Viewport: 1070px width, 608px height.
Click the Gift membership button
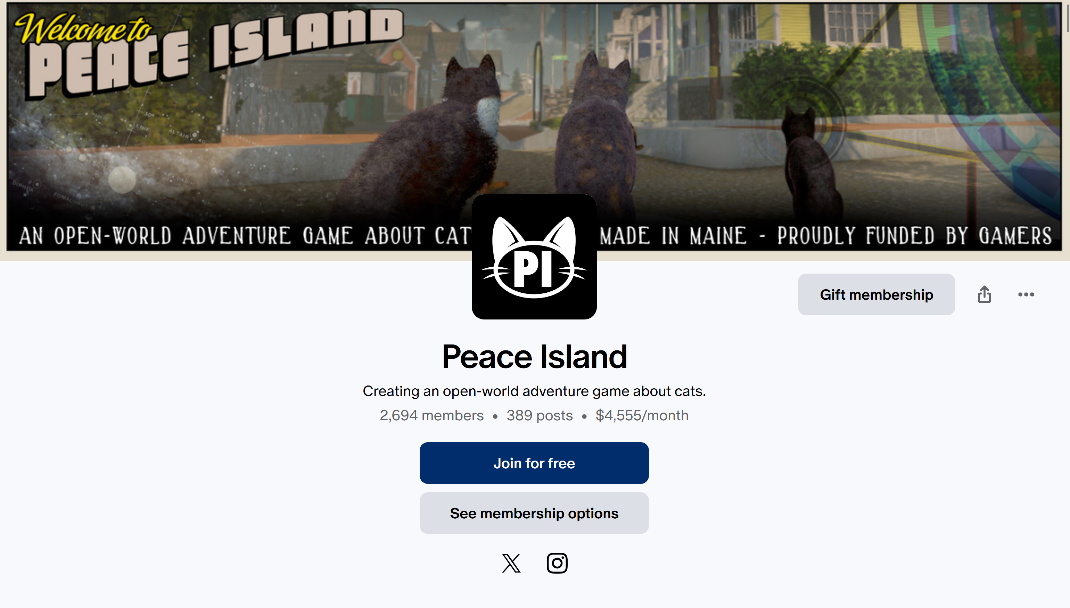(876, 294)
